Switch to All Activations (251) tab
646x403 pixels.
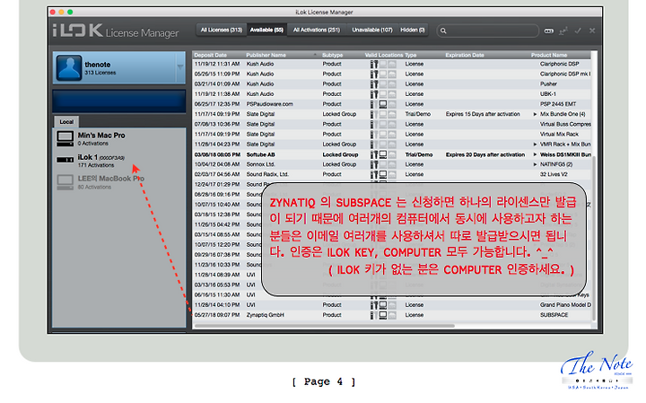point(317,30)
